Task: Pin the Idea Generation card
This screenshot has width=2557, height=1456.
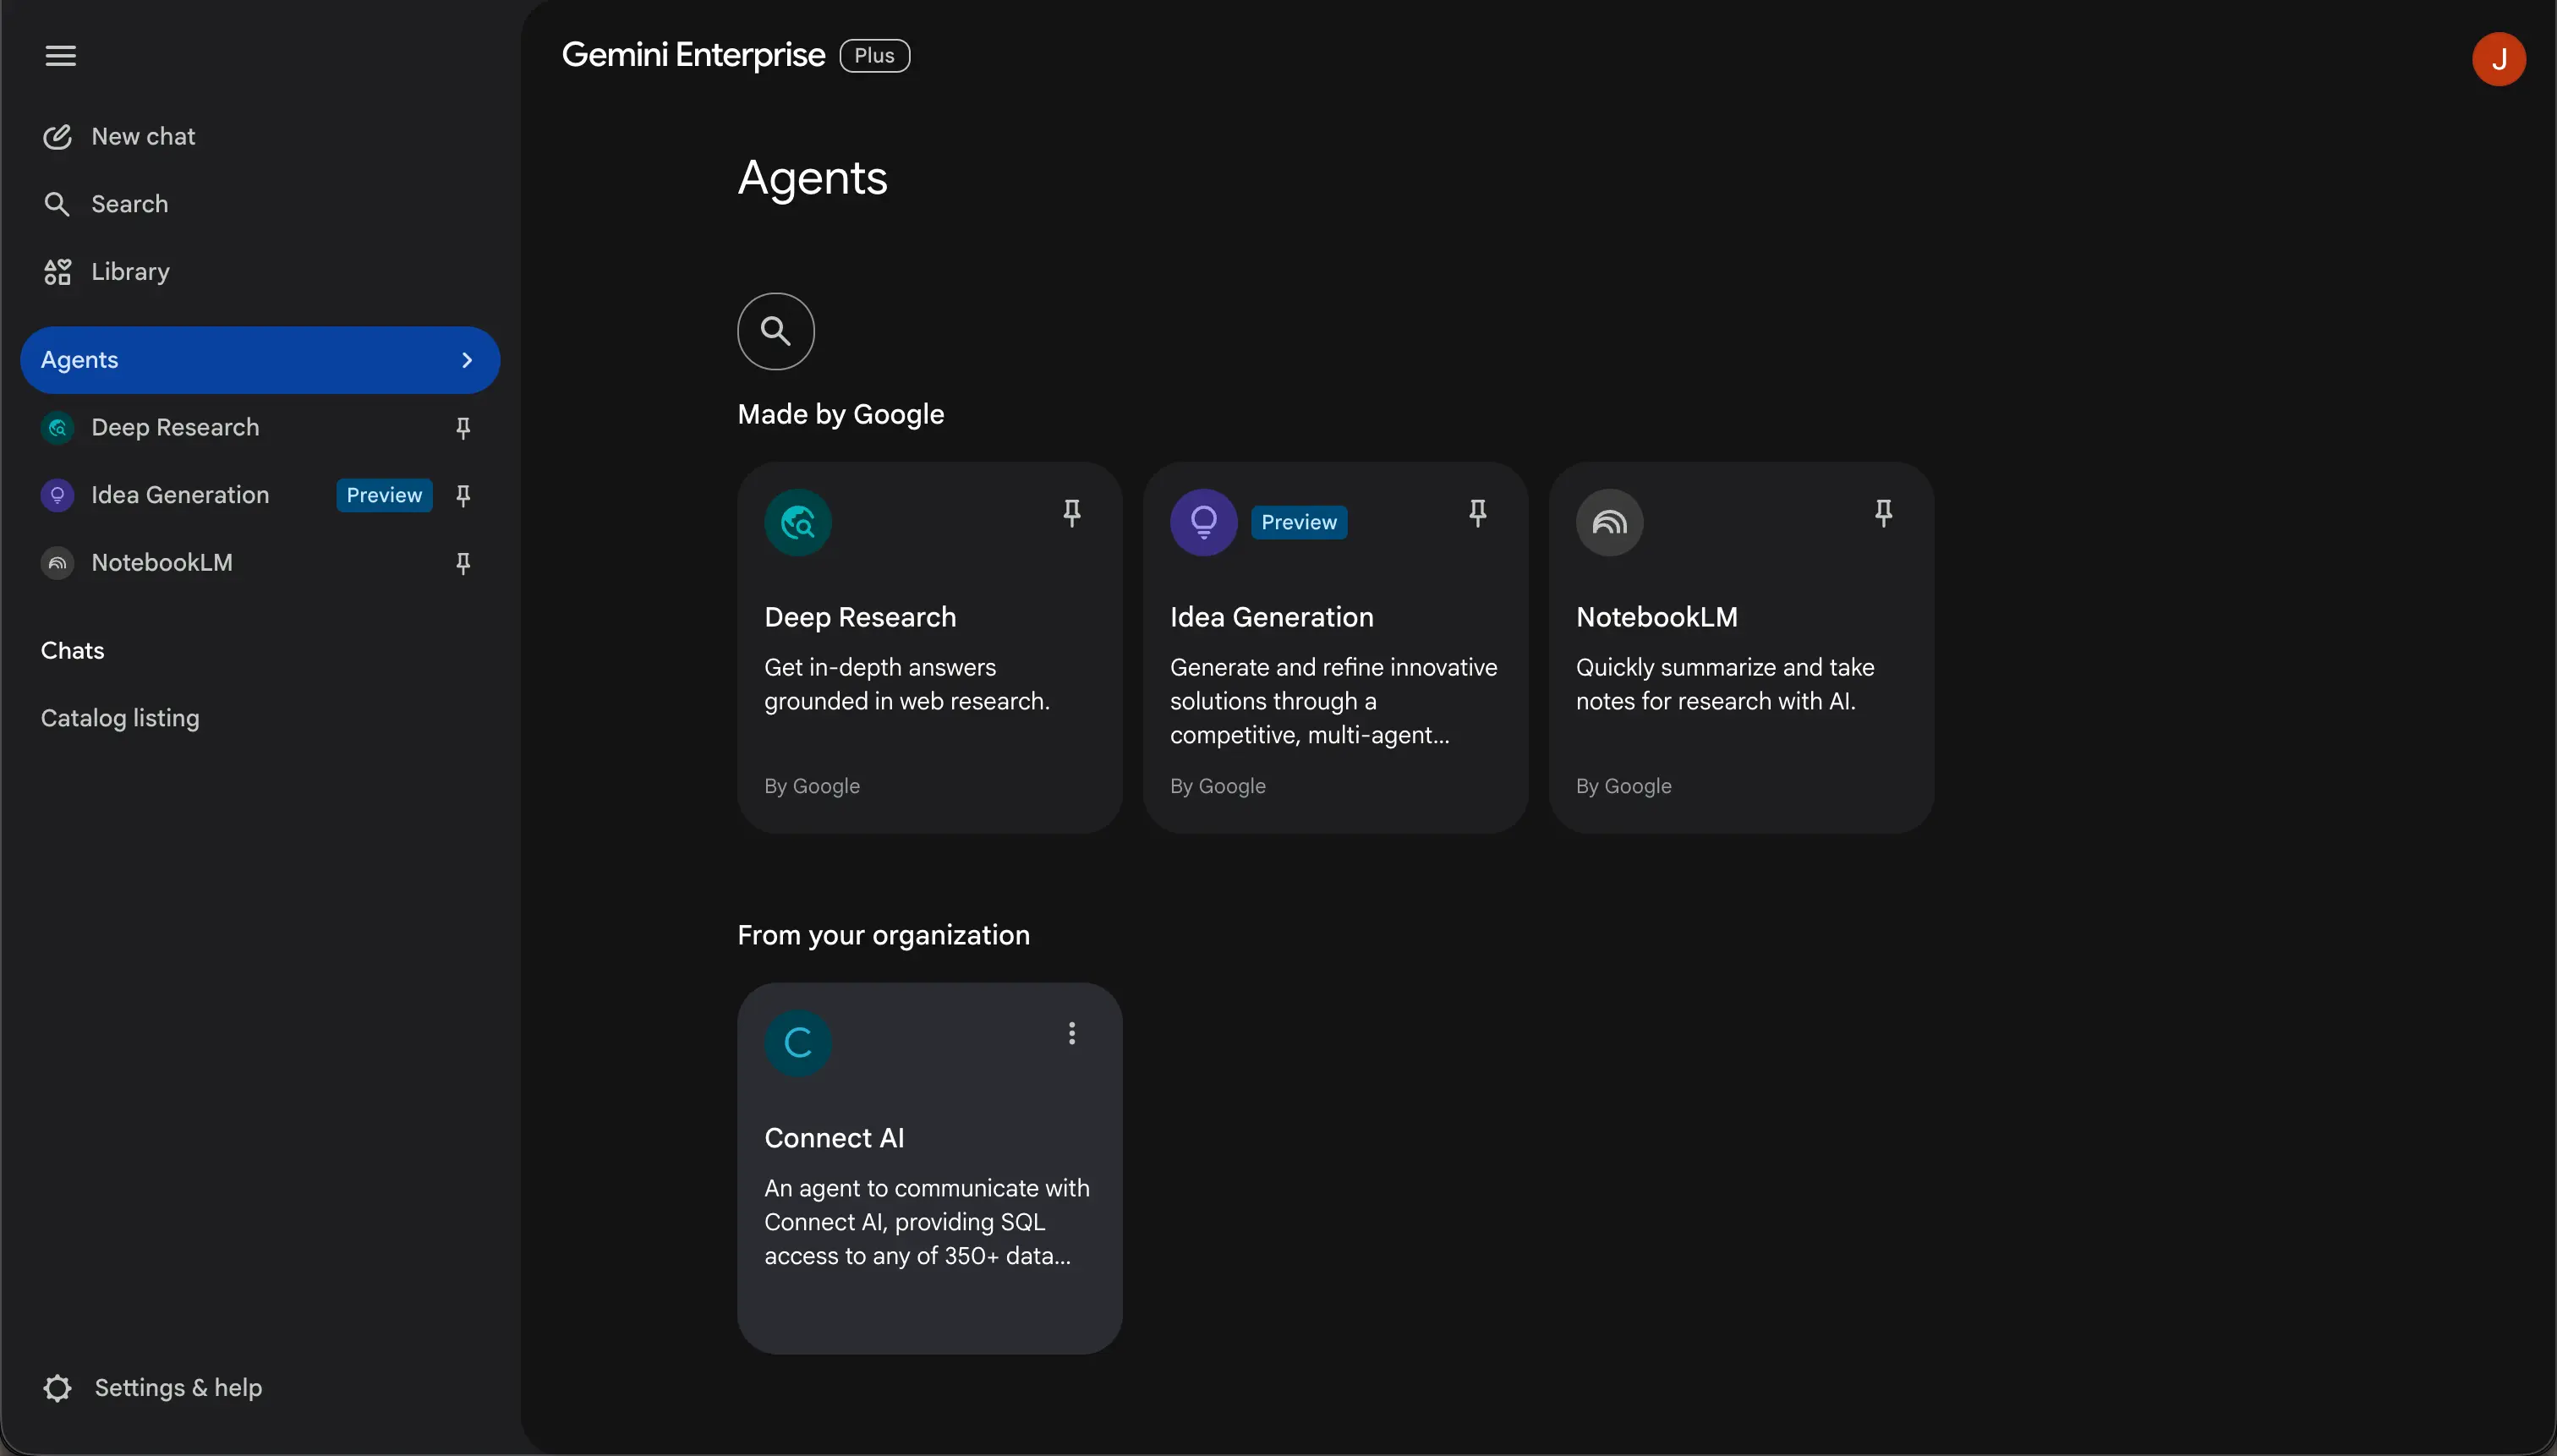Action: pos(1478,512)
